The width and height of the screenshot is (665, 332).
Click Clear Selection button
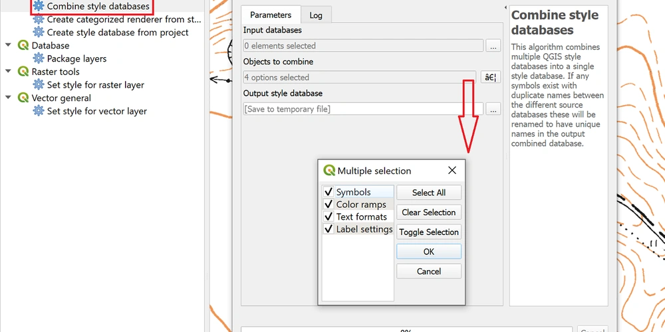429,212
